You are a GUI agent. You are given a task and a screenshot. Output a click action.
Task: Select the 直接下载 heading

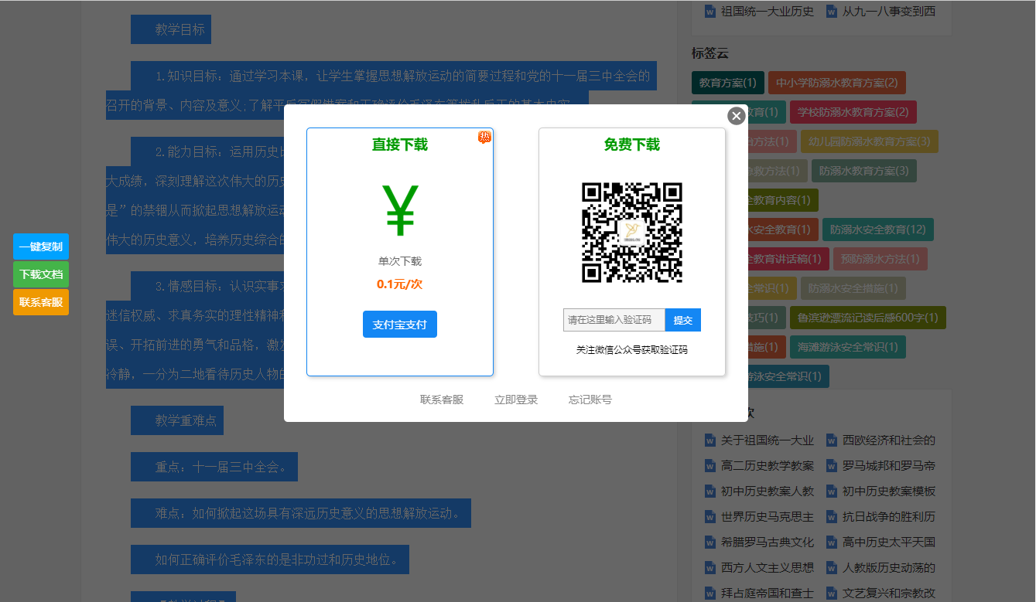400,145
